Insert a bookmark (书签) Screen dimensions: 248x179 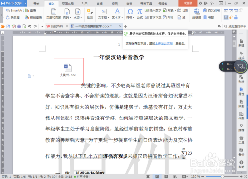coord(208,17)
